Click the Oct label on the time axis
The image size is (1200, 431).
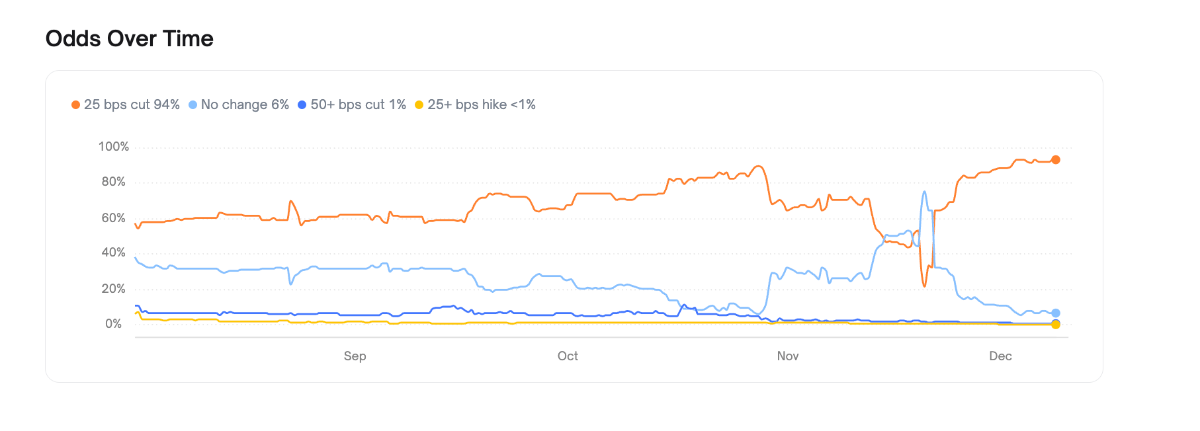coord(568,356)
